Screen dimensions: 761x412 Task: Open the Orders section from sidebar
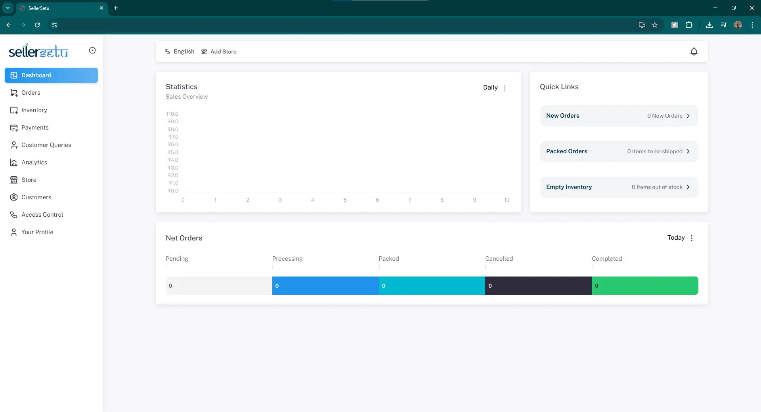coord(31,92)
